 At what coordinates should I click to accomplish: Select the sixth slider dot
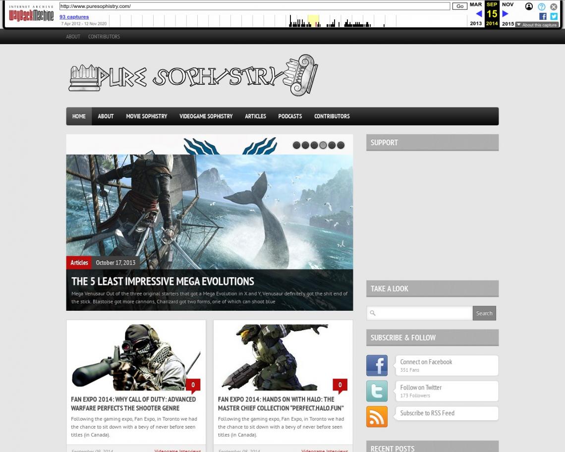coord(340,145)
